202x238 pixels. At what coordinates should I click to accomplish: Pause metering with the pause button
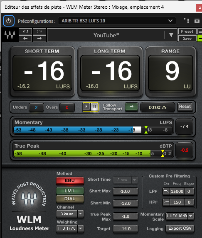[94, 107]
